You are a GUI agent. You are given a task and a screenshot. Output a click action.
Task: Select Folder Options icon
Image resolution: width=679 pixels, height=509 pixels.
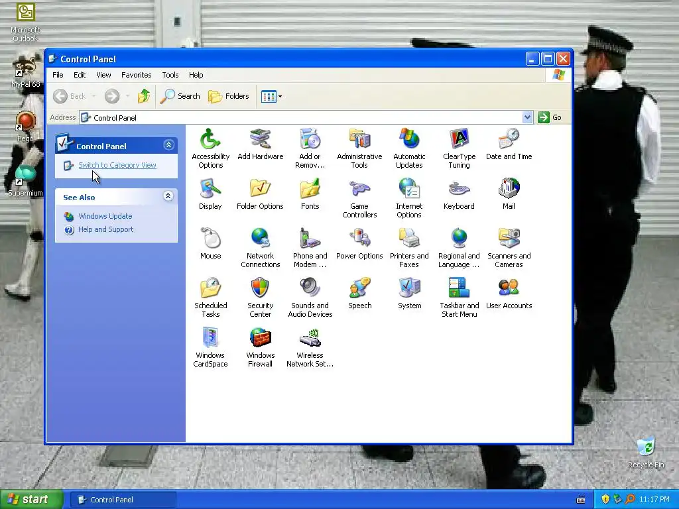[260, 194]
